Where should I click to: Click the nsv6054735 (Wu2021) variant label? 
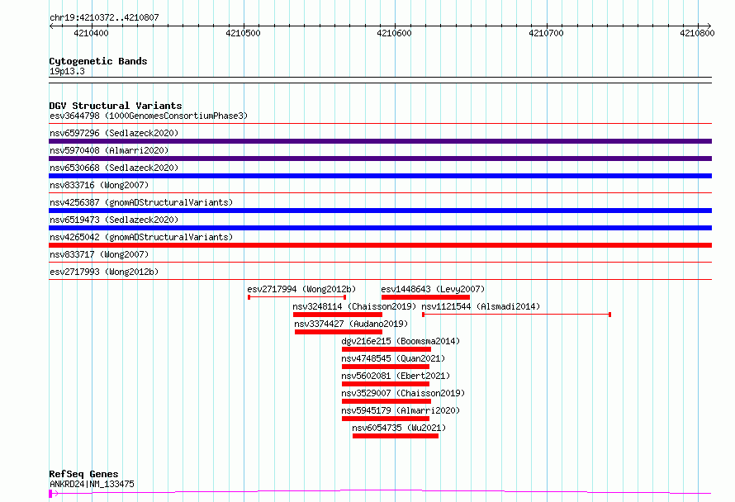(399, 428)
